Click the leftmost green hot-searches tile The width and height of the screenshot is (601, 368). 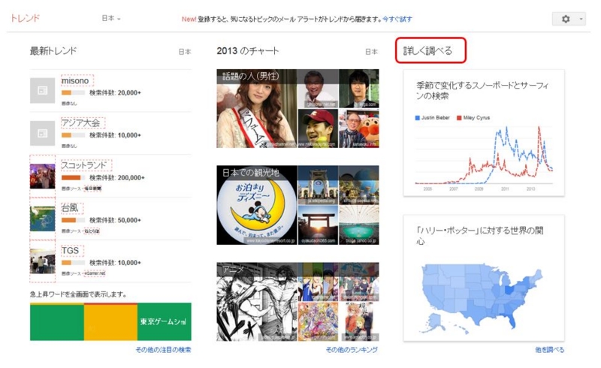57,321
